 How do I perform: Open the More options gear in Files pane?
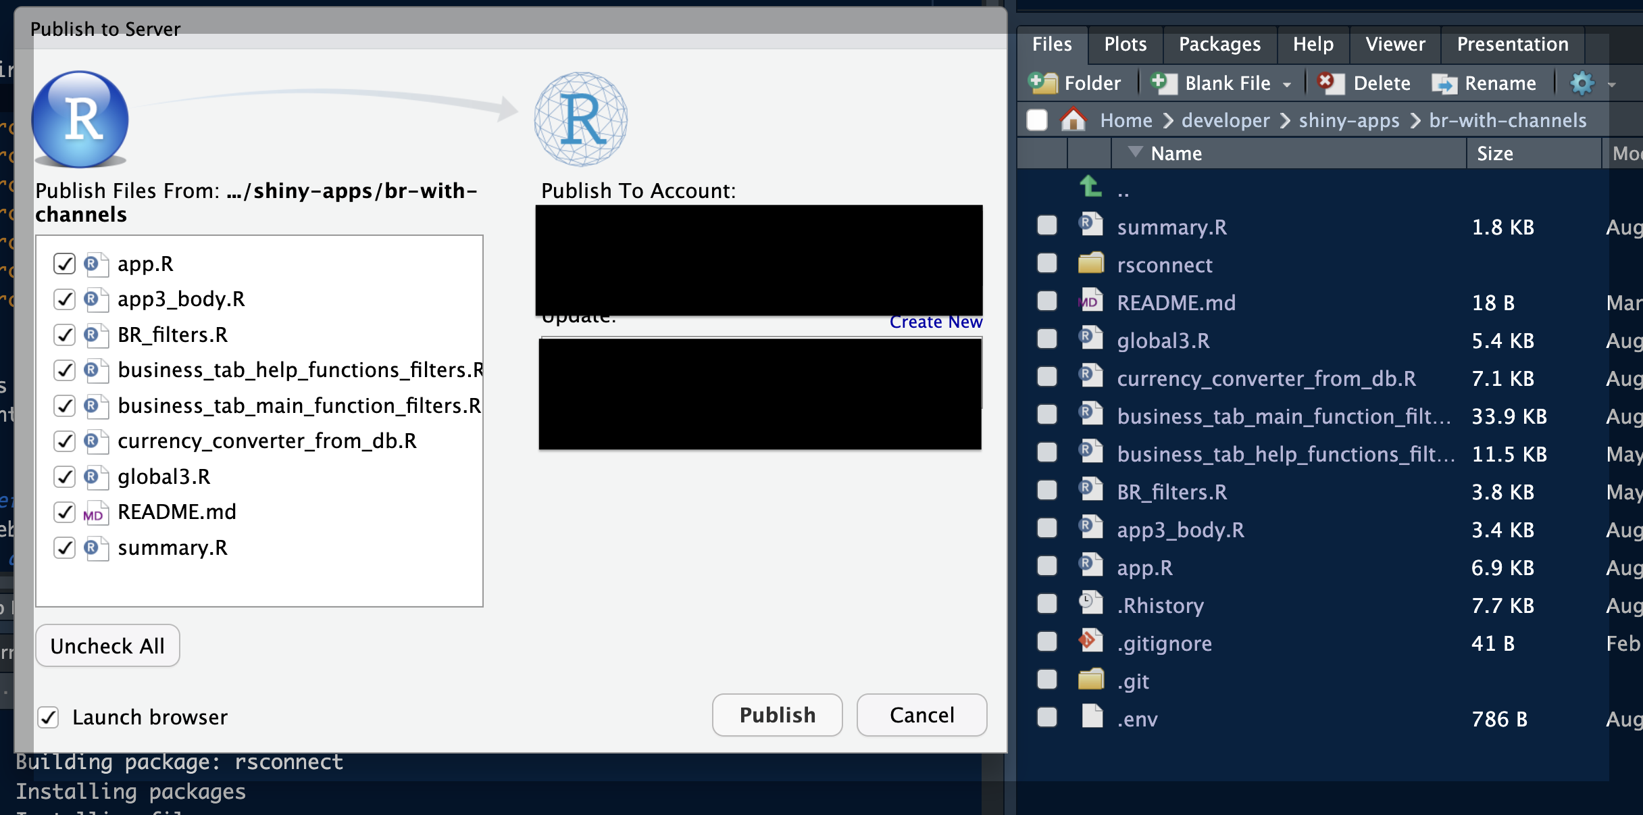(1582, 83)
